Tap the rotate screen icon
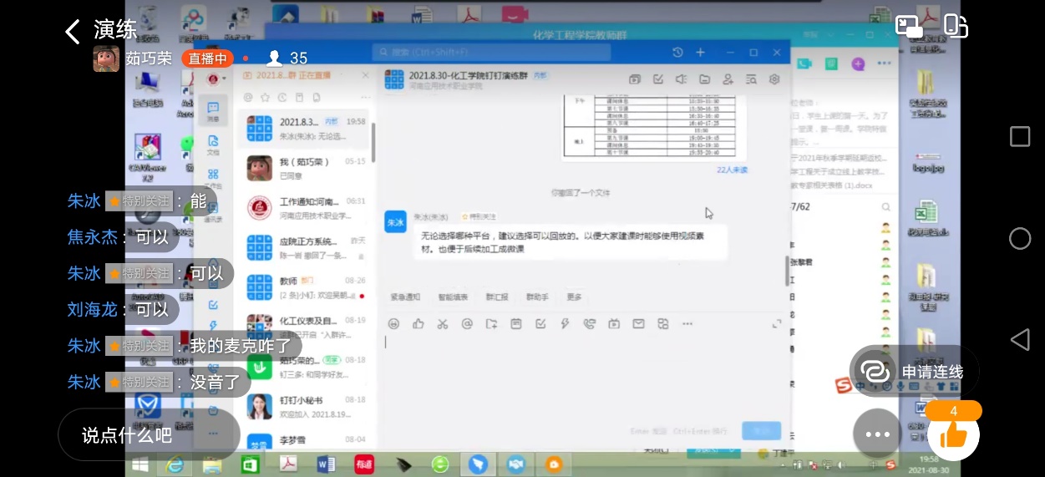1045x477 pixels. coord(956,26)
